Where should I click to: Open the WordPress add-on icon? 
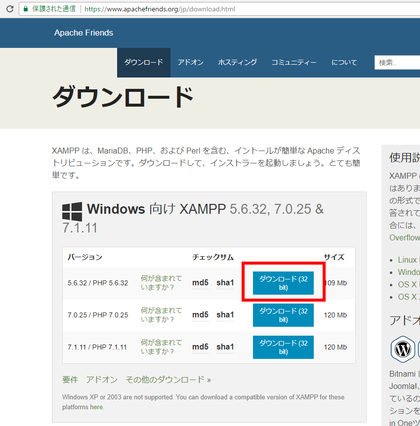pyautogui.click(x=403, y=349)
